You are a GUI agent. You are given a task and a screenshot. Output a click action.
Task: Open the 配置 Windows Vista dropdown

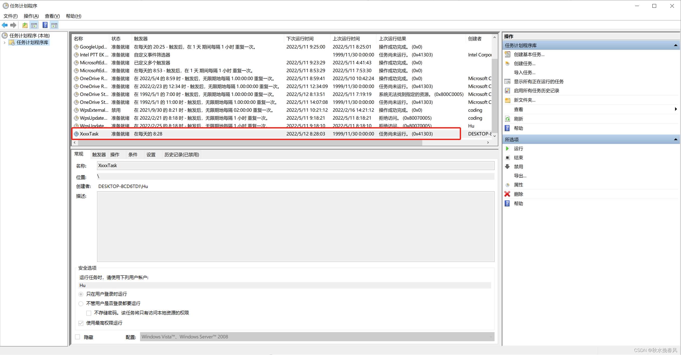click(317, 337)
